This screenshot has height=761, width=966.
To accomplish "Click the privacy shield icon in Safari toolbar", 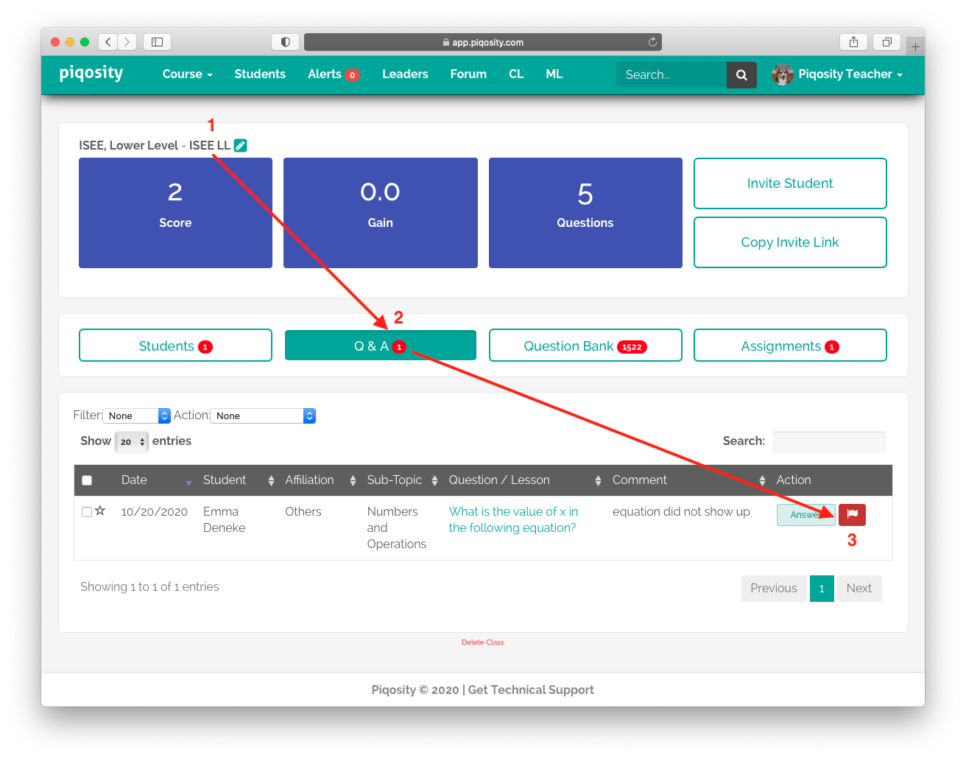I will (x=285, y=42).
